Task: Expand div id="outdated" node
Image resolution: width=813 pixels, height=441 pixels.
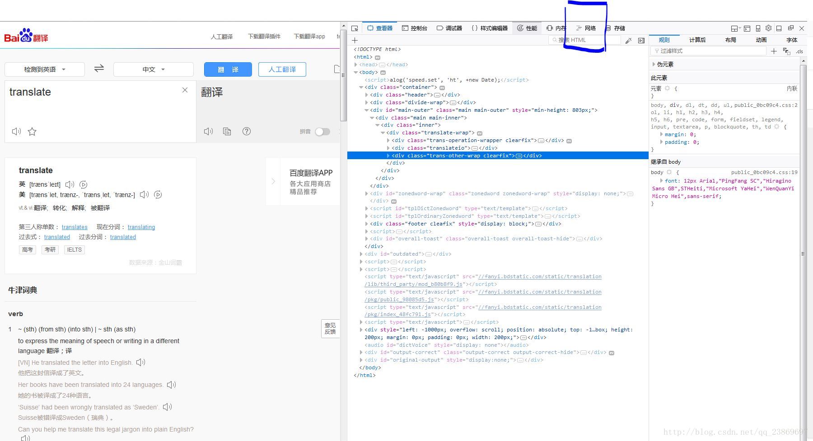Action: point(361,254)
